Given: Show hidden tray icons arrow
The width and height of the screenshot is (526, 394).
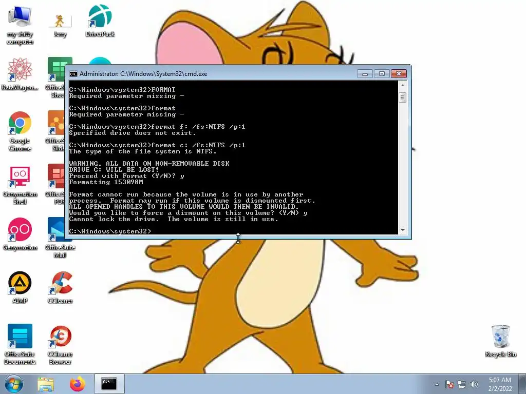Looking at the screenshot, I should 437,384.
